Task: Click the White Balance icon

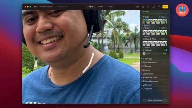Action: (x=144, y=62)
